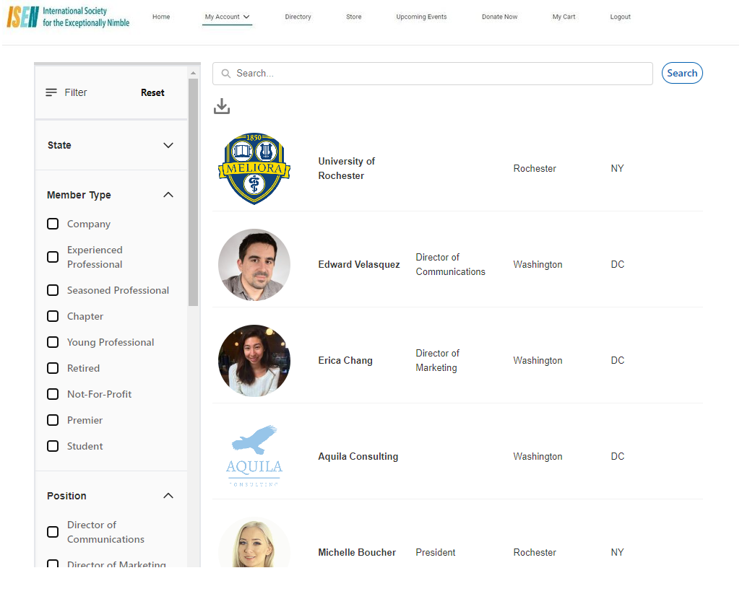Check the Company member type checkbox

point(53,224)
